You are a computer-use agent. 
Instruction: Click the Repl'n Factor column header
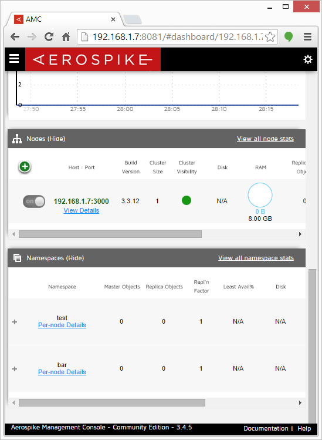(x=201, y=286)
